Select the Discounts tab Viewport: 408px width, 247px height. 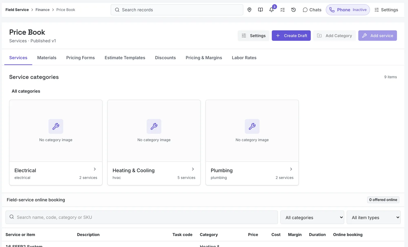[x=165, y=58]
